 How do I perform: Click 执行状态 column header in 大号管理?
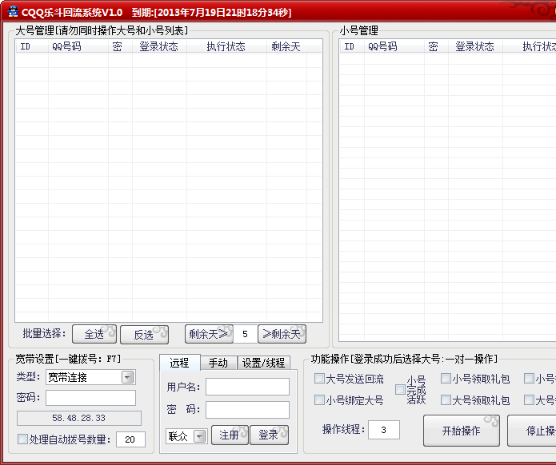tap(226, 46)
